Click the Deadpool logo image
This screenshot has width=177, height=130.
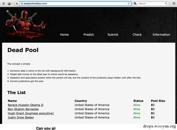(26, 24)
